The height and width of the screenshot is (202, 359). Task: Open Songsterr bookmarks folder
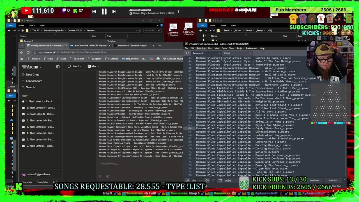click(95, 59)
